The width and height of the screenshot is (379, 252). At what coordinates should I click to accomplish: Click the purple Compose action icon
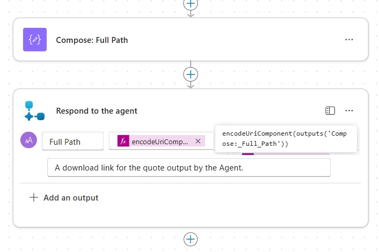(x=35, y=40)
